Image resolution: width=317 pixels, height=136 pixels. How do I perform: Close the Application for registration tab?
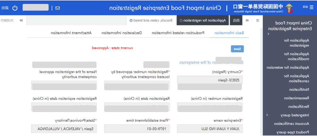181,20
